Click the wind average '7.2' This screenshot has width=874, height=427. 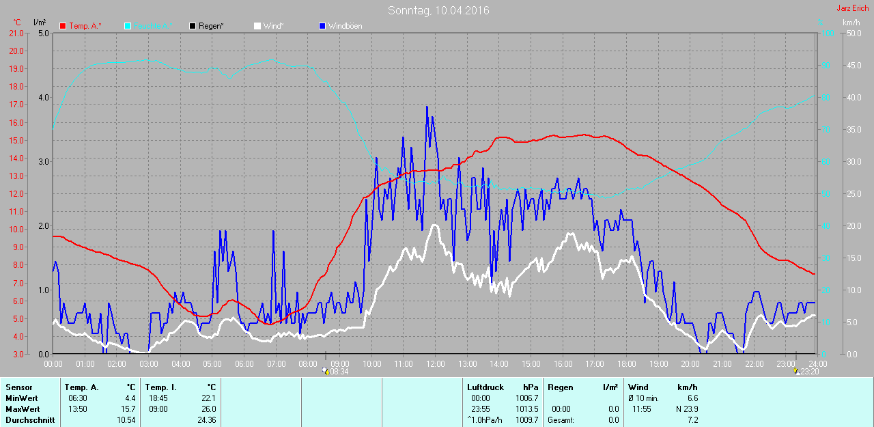692,420
